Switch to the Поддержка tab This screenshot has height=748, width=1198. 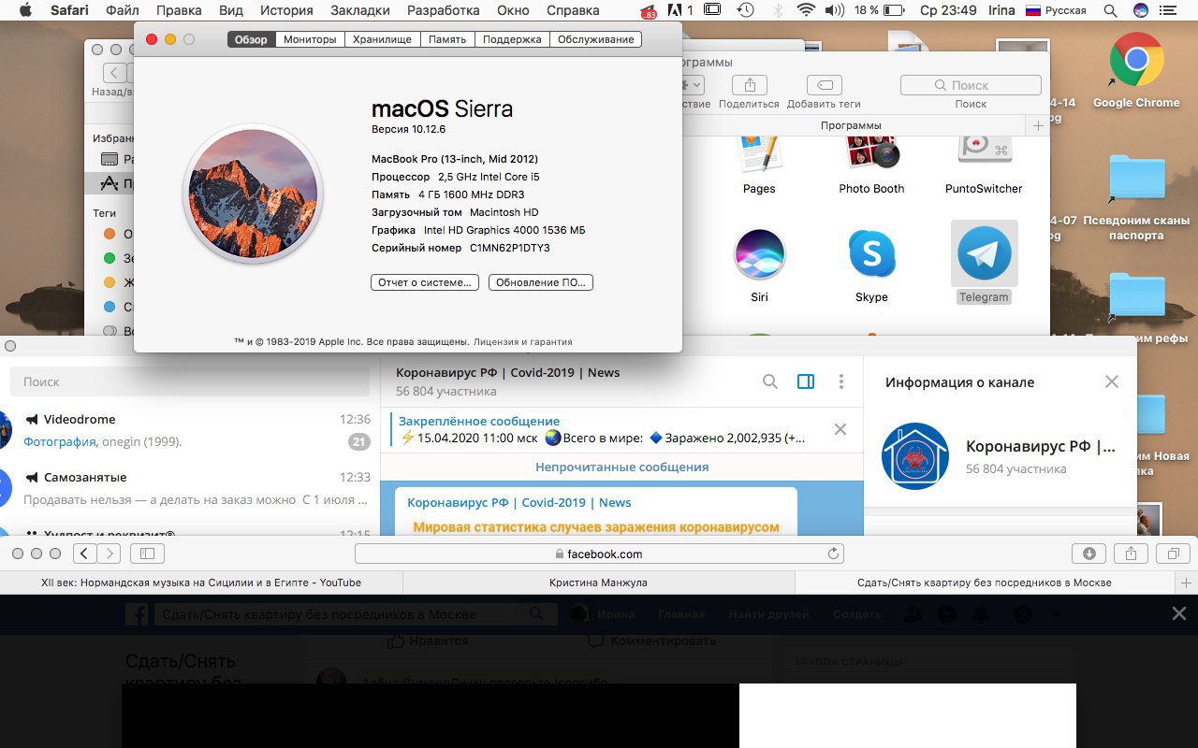[x=511, y=39]
